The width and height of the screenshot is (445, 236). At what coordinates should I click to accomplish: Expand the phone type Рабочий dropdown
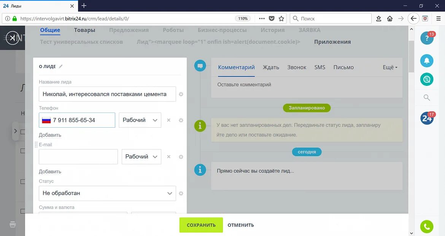[140, 120]
